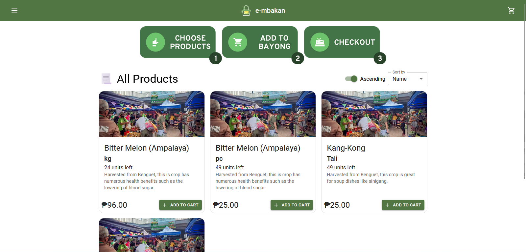The height and width of the screenshot is (252, 526).
Task: Click the clipboard icon beside All Products
Action: [106, 79]
